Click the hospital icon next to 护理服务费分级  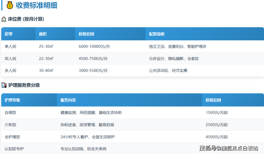(x=4, y=85)
